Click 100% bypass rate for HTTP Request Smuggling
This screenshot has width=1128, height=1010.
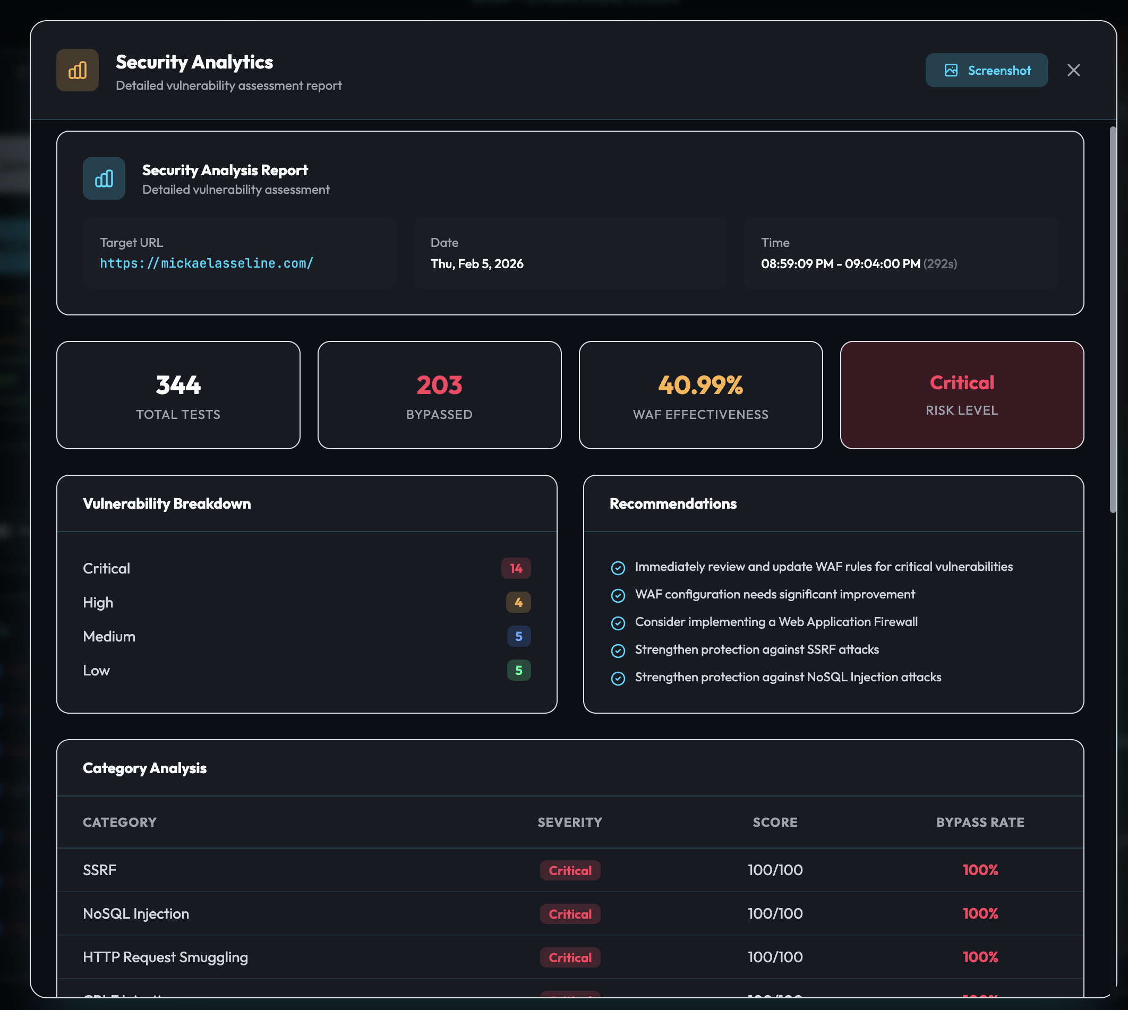[980, 957]
